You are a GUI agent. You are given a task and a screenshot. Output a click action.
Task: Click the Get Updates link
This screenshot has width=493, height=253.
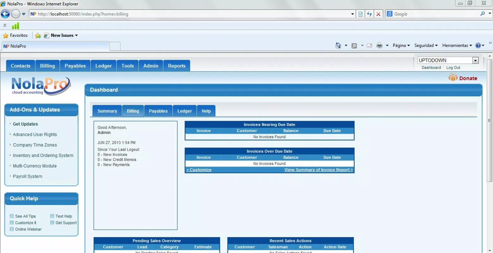(x=25, y=124)
